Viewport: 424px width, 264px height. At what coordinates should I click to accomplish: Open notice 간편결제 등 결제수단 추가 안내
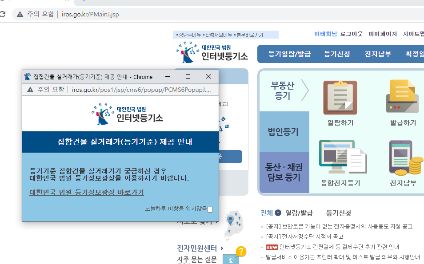pyautogui.click(x=339, y=247)
